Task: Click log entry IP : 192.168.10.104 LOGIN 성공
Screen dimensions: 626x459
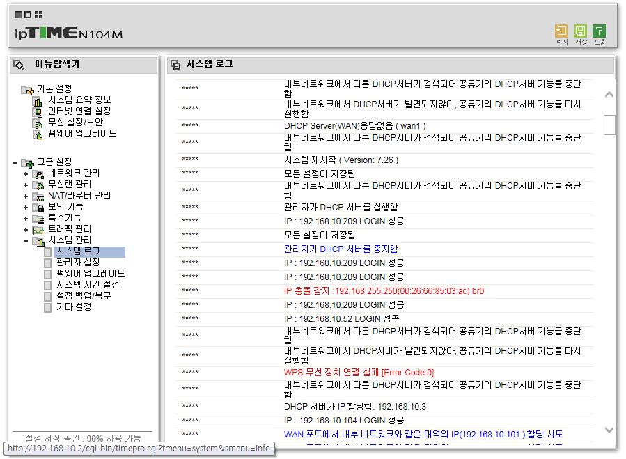Action: (344, 421)
